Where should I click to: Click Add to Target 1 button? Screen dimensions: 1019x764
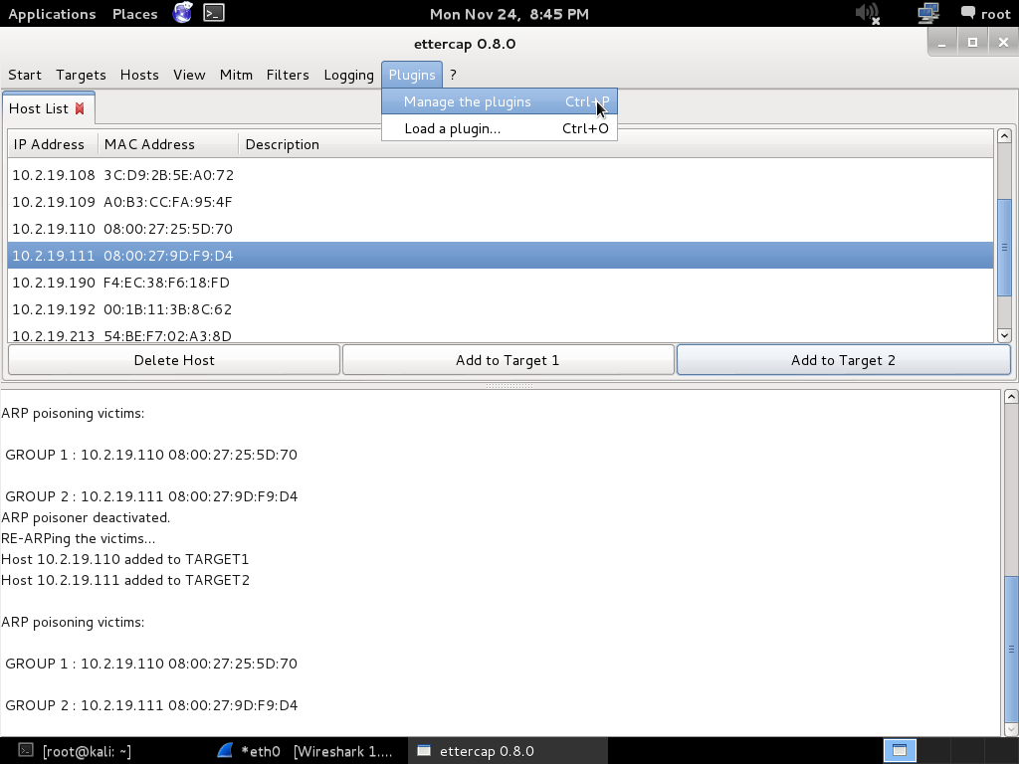click(508, 360)
